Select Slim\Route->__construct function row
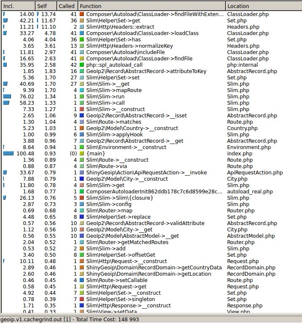The width and height of the screenshot is (302, 323). pos(152,160)
